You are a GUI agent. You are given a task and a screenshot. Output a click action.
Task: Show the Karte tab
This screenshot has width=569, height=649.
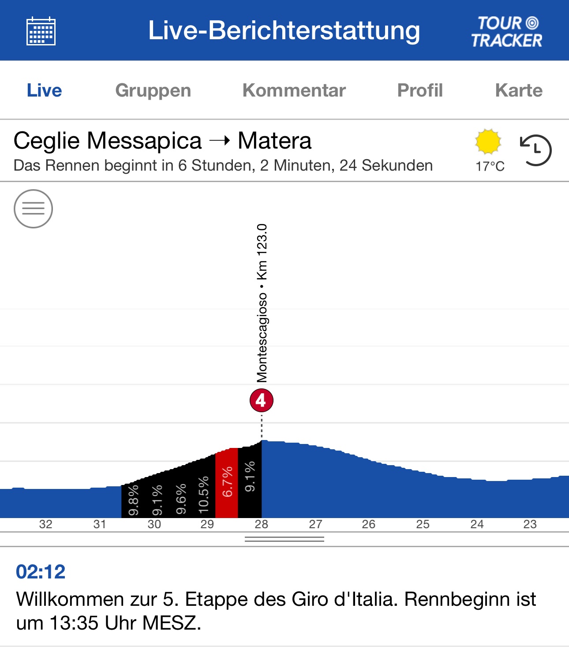click(x=519, y=90)
